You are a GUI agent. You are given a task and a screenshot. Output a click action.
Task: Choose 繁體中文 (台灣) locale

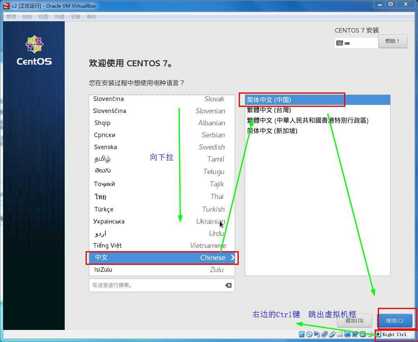(318, 110)
